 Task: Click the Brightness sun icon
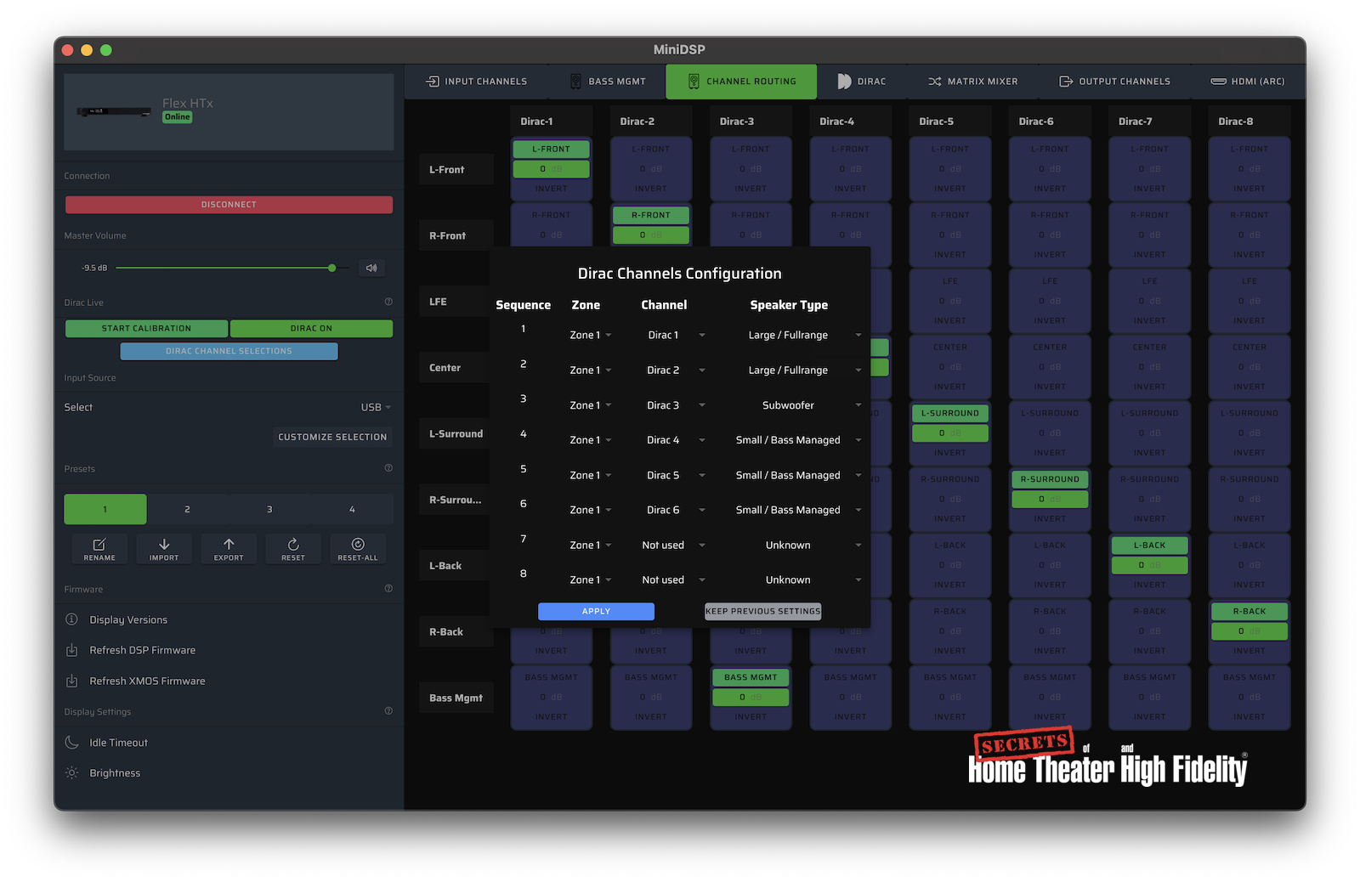point(72,773)
